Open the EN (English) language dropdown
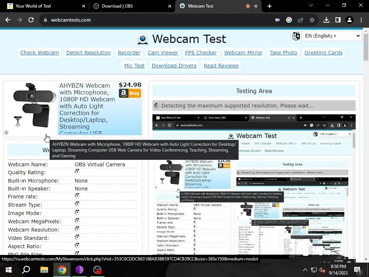The image size is (369, 277). (332, 36)
